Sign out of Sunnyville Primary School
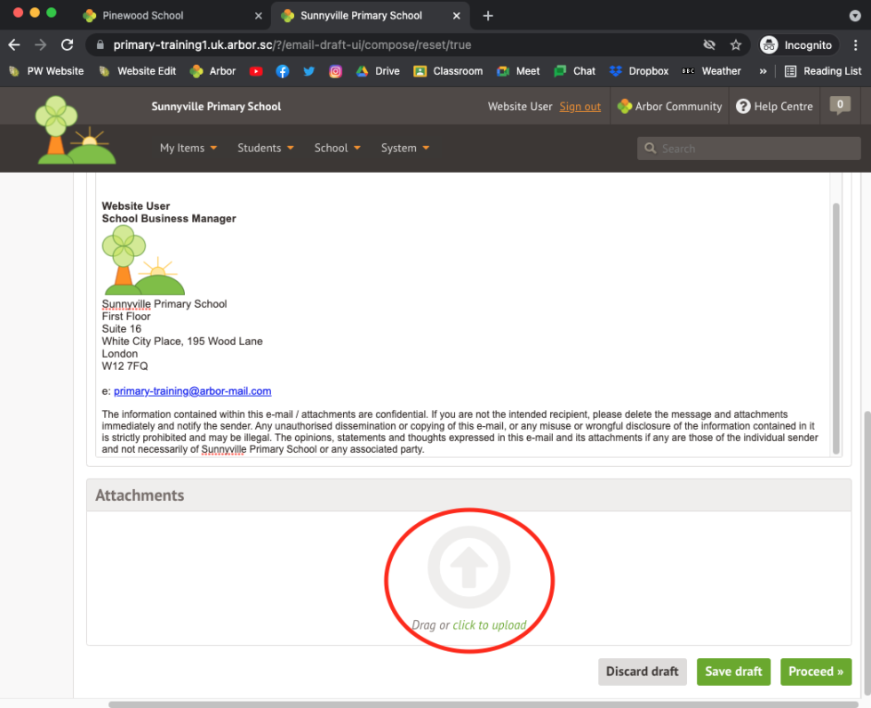Viewport: 871px width, 708px height. pyautogui.click(x=579, y=106)
